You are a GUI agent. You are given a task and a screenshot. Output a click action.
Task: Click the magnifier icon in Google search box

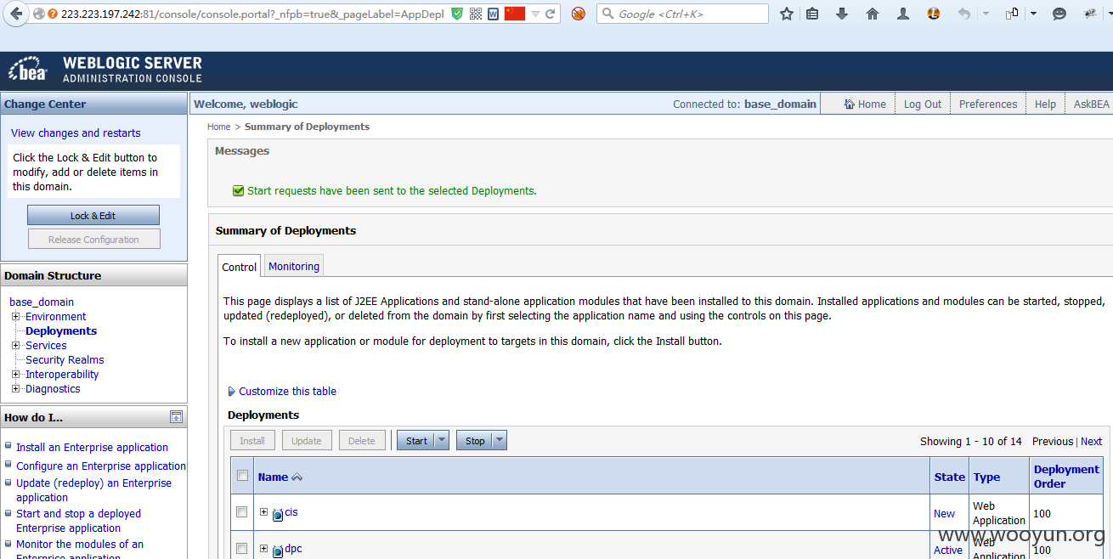coord(608,14)
